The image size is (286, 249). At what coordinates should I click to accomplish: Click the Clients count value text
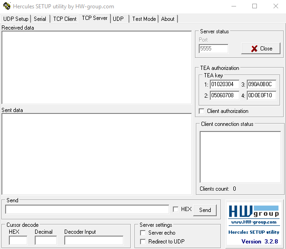pos(234,189)
